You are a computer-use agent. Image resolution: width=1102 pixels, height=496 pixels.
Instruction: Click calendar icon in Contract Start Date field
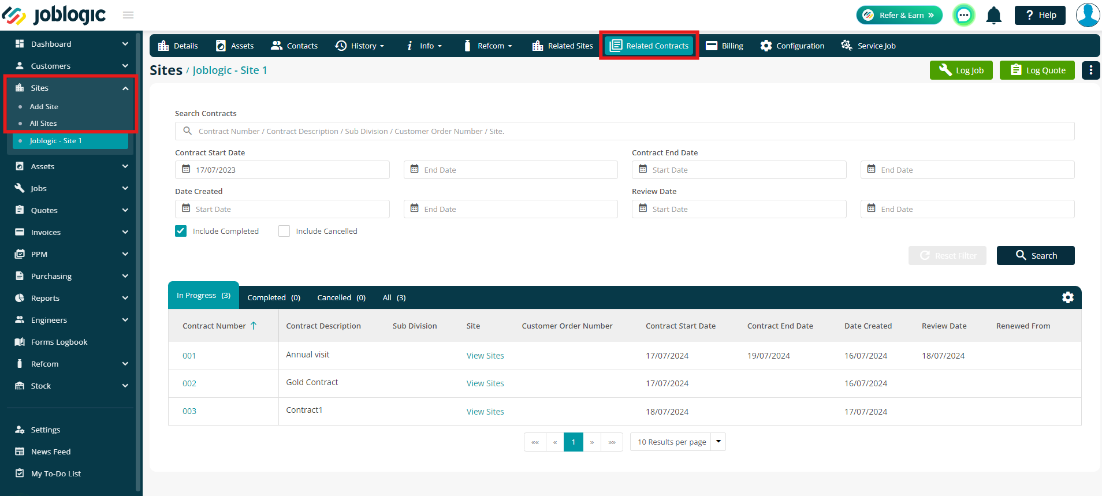pos(186,169)
